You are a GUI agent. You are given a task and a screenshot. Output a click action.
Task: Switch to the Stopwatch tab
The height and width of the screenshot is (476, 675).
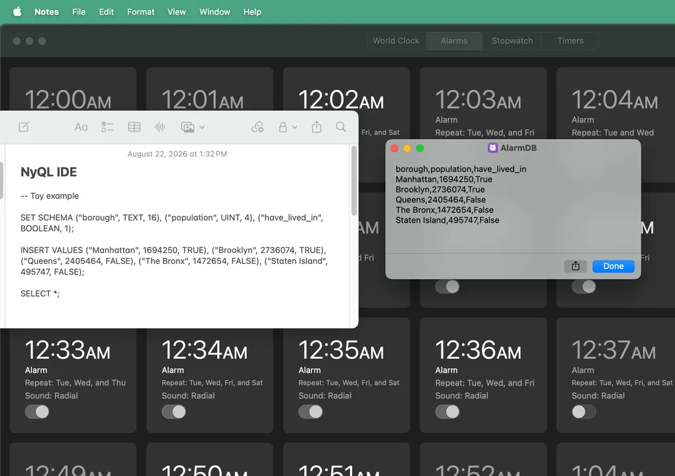(512, 41)
